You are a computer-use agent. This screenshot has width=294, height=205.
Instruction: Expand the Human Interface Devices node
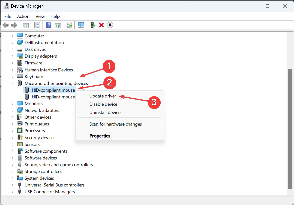point(12,70)
